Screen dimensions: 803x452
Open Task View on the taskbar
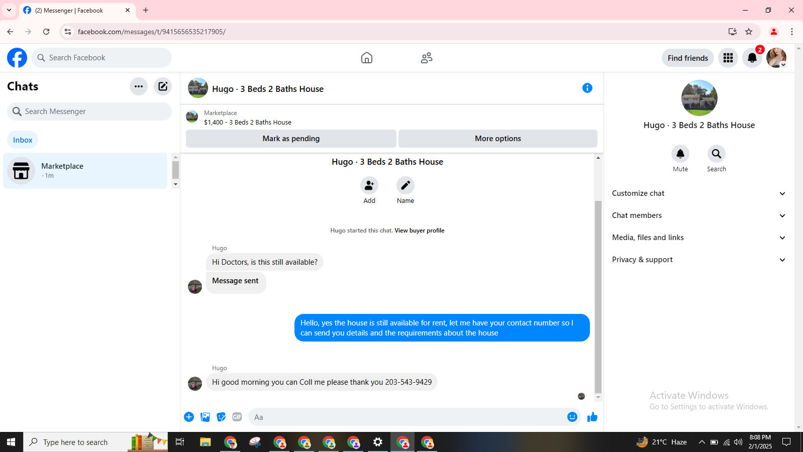179,442
